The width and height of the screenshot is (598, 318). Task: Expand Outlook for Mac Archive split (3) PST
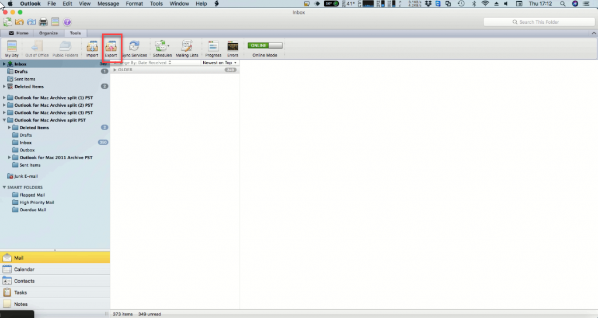[x=4, y=113]
